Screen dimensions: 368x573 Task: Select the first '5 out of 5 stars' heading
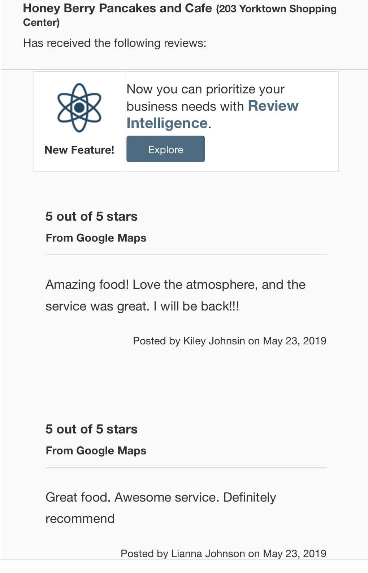[x=91, y=216]
